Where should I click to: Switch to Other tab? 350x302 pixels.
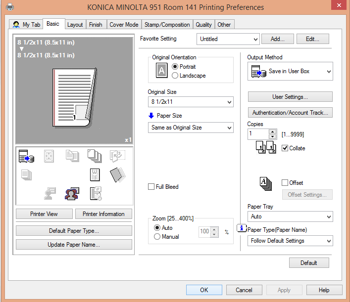(224, 25)
